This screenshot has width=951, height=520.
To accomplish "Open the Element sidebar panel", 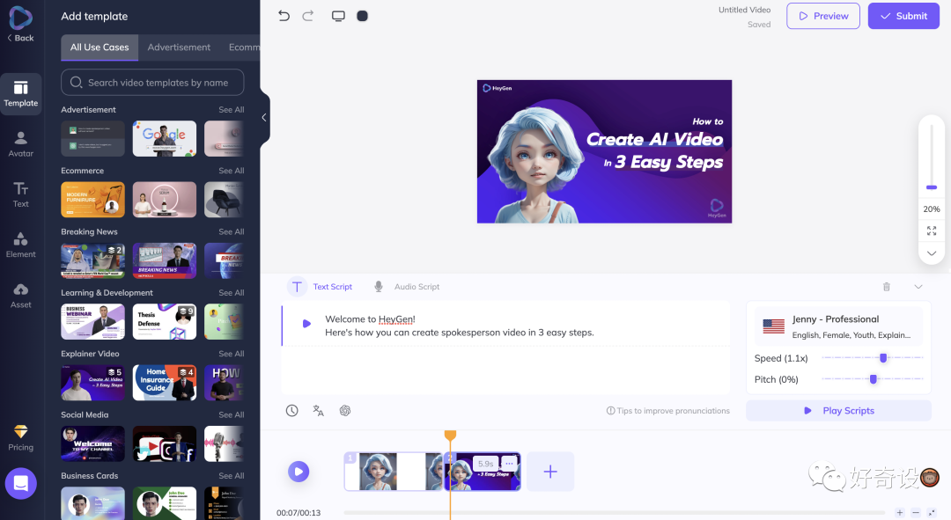I will tap(21, 245).
